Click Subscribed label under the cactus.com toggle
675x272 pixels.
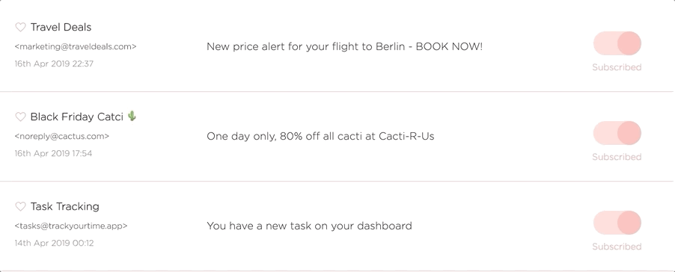coord(617,157)
